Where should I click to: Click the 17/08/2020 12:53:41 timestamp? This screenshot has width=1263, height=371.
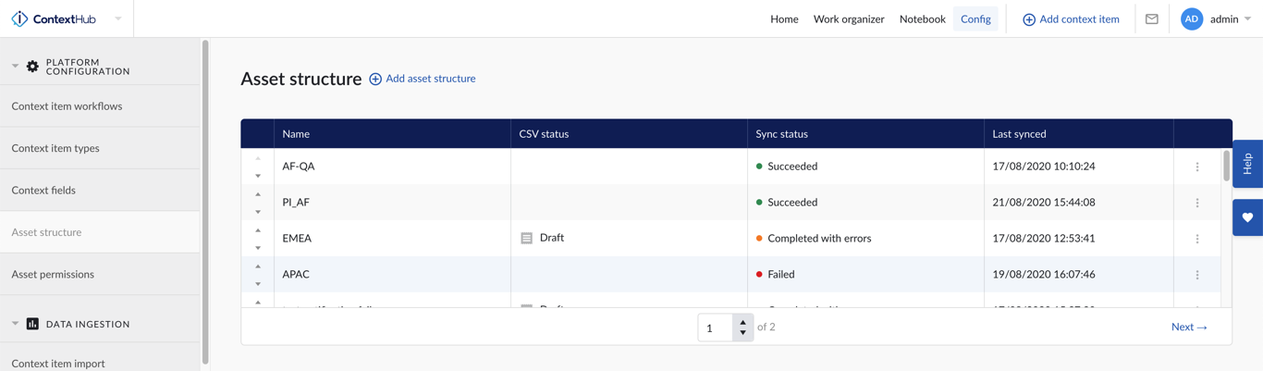coord(1044,238)
